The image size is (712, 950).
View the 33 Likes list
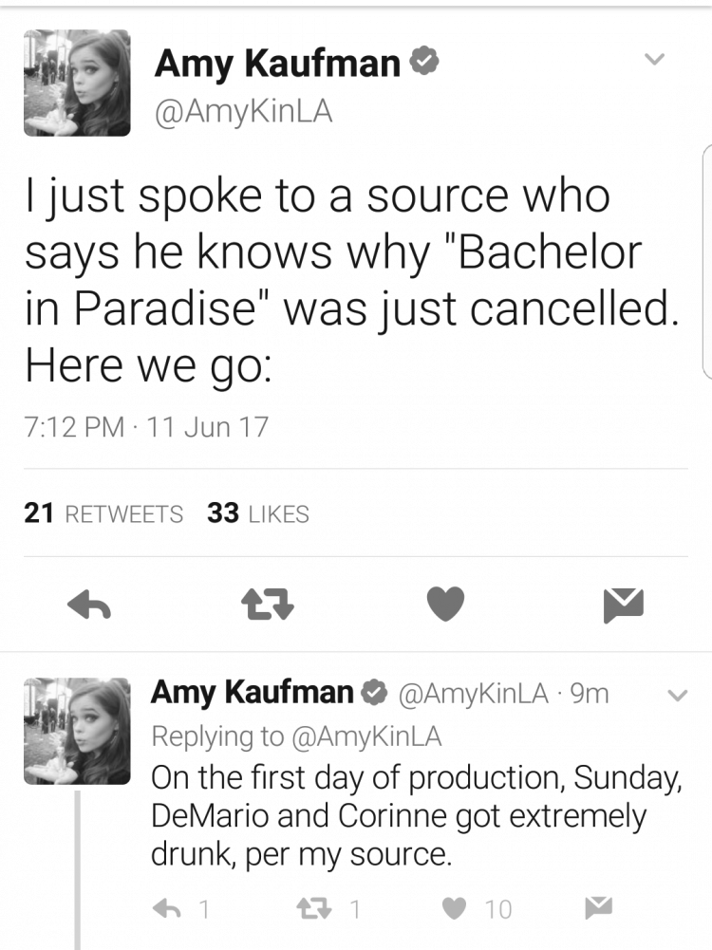coord(258,513)
